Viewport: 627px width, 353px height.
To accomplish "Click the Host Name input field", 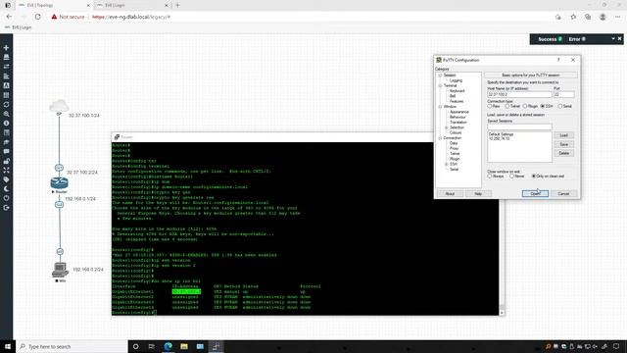I will point(519,94).
